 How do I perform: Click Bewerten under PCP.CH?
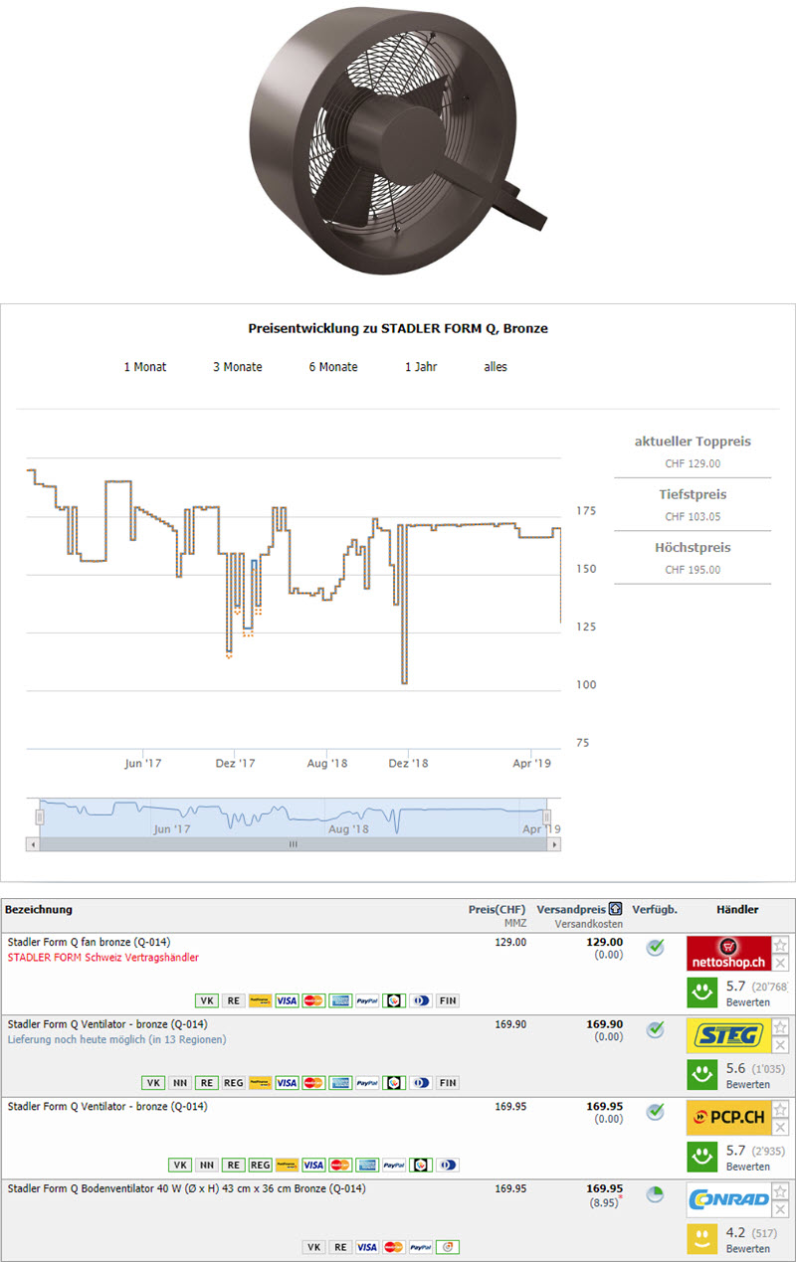747,1167
